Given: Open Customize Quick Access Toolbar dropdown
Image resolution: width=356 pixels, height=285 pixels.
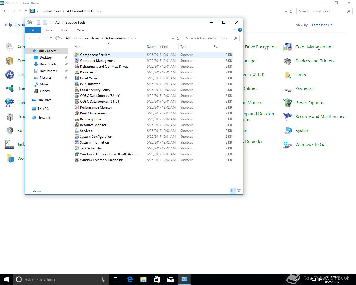Looking at the screenshot, I should (50, 23).
